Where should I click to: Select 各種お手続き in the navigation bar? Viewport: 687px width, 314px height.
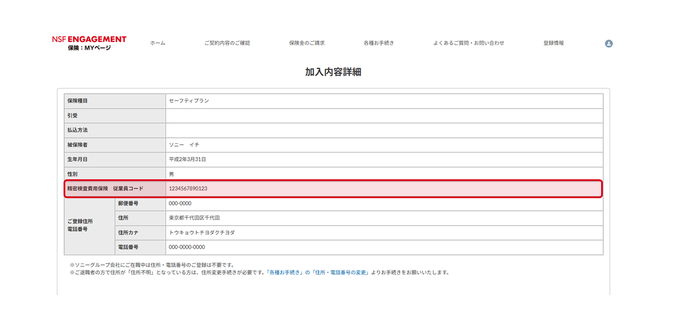click(x=379, y=43)
